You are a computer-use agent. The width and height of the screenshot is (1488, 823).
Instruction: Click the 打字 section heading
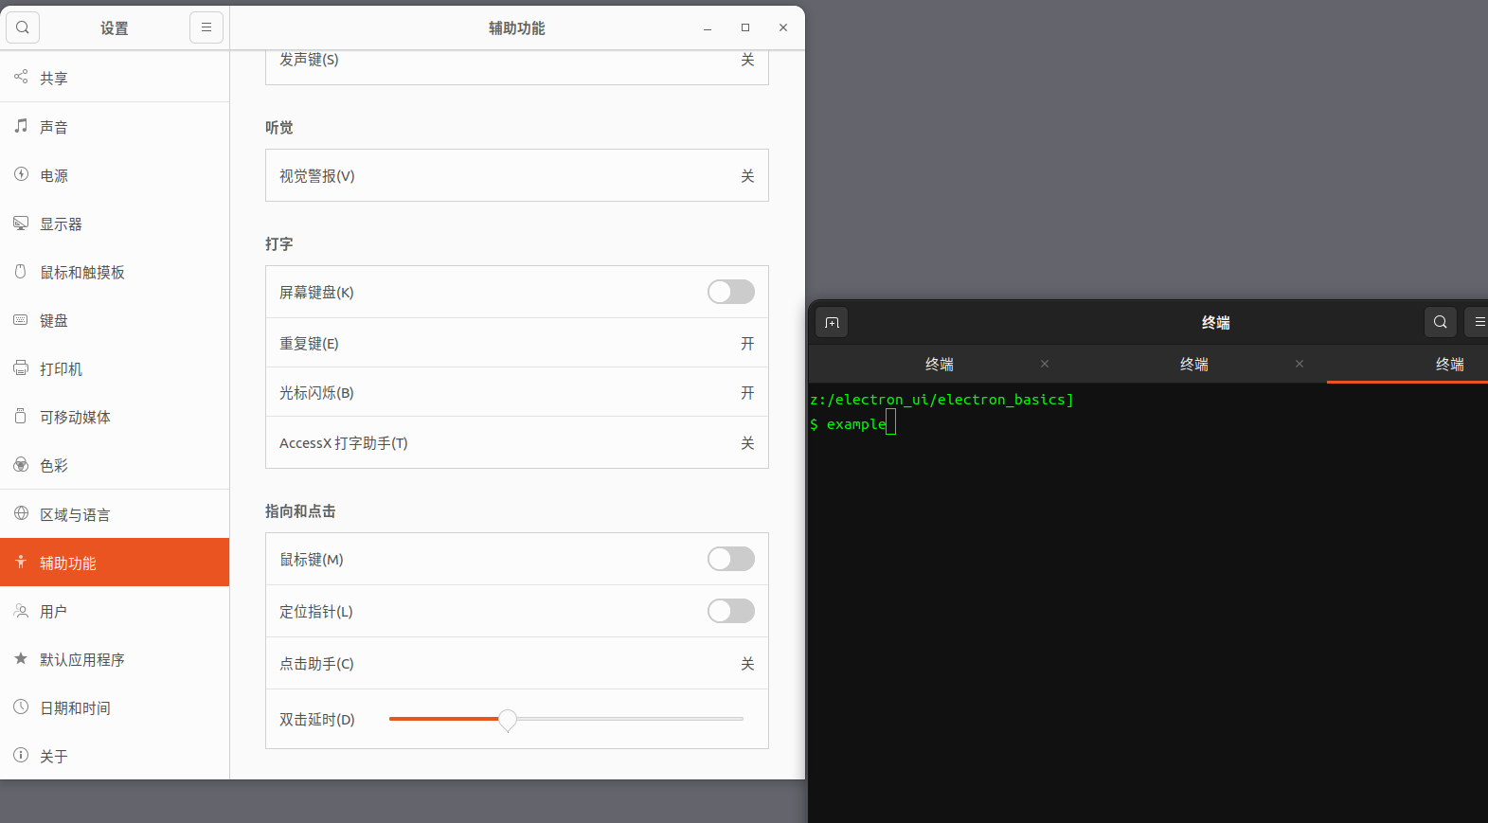click(278, 243)
